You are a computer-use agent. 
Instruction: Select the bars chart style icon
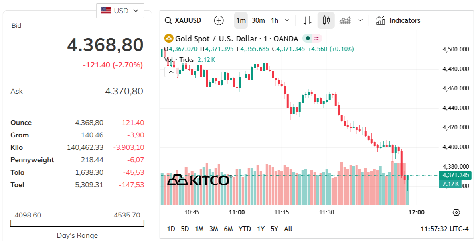307,20
